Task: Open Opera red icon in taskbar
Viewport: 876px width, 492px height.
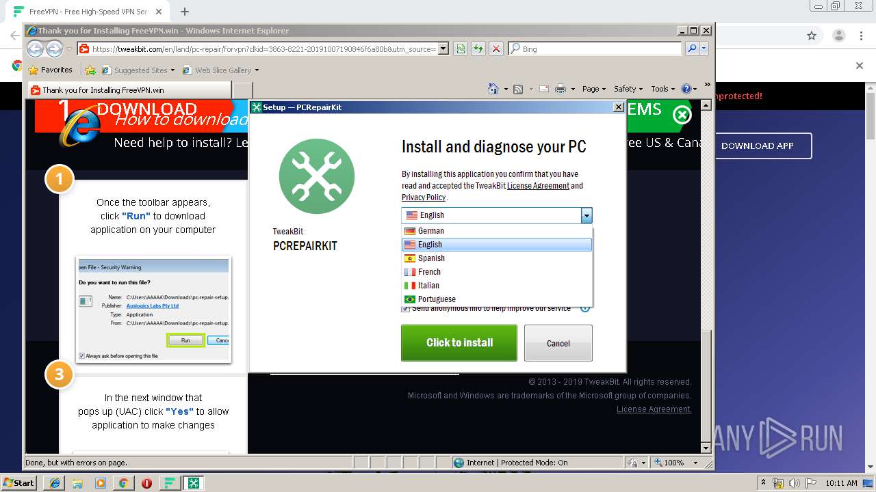Action: pos(146,483)
